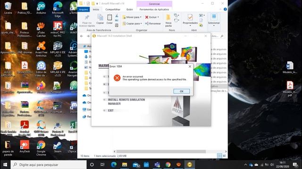Screen dimensions: 302x169
Task: Switch to the Compartilhar ribbon tab
Action: (x=113, y=9)
